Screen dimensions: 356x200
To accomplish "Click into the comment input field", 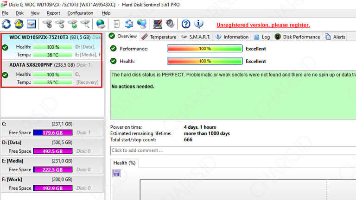I will click(x=233, y=150).
